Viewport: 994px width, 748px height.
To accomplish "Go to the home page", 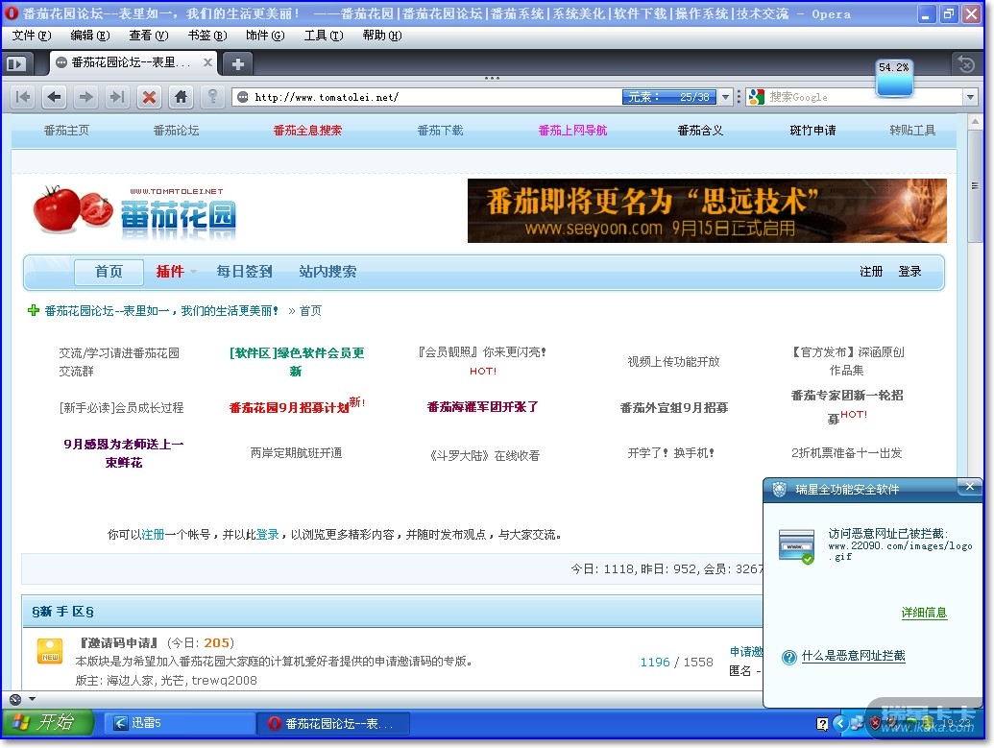I will 181,97.
